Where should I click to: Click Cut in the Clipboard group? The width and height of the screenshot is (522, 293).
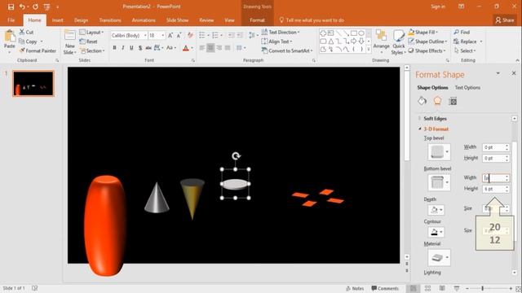[x=26, y=33]
